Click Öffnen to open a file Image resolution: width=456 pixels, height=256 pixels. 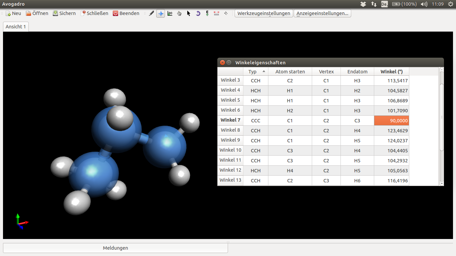37,13
